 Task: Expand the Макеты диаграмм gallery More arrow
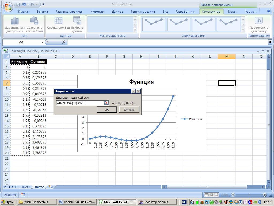(x=135, y=30)
